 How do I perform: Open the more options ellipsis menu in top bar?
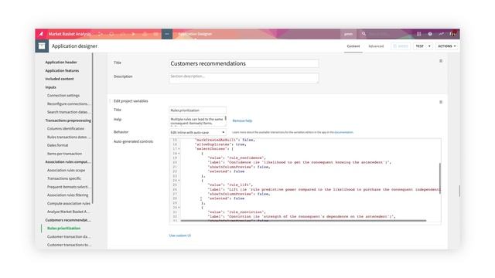click(167, 34)
